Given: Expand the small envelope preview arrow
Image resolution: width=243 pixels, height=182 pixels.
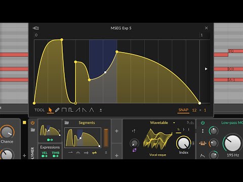Looking at the screenshot, I should click(59, 130).
